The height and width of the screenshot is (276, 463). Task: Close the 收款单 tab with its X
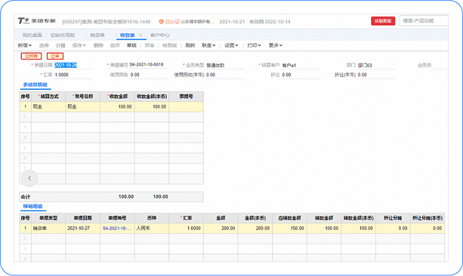click(x=140, y=35)
